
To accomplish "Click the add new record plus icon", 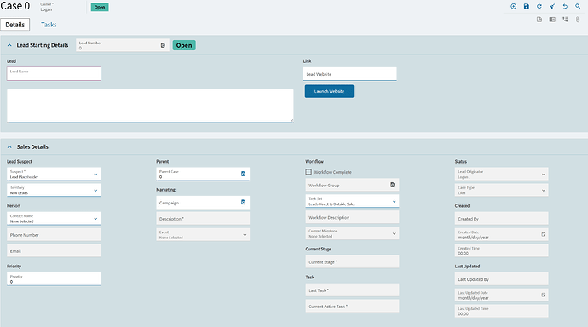I will (513, 6).
